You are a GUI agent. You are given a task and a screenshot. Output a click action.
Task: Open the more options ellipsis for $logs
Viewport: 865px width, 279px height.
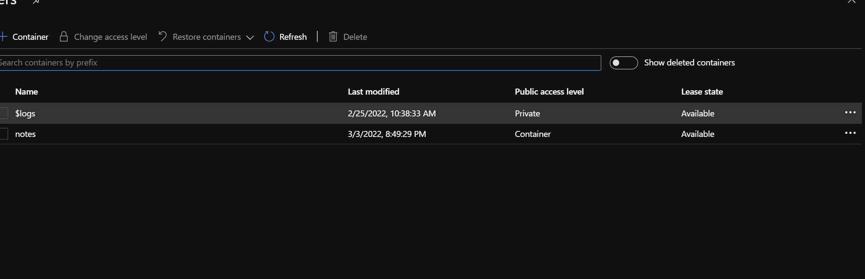[x=850, y=113]
